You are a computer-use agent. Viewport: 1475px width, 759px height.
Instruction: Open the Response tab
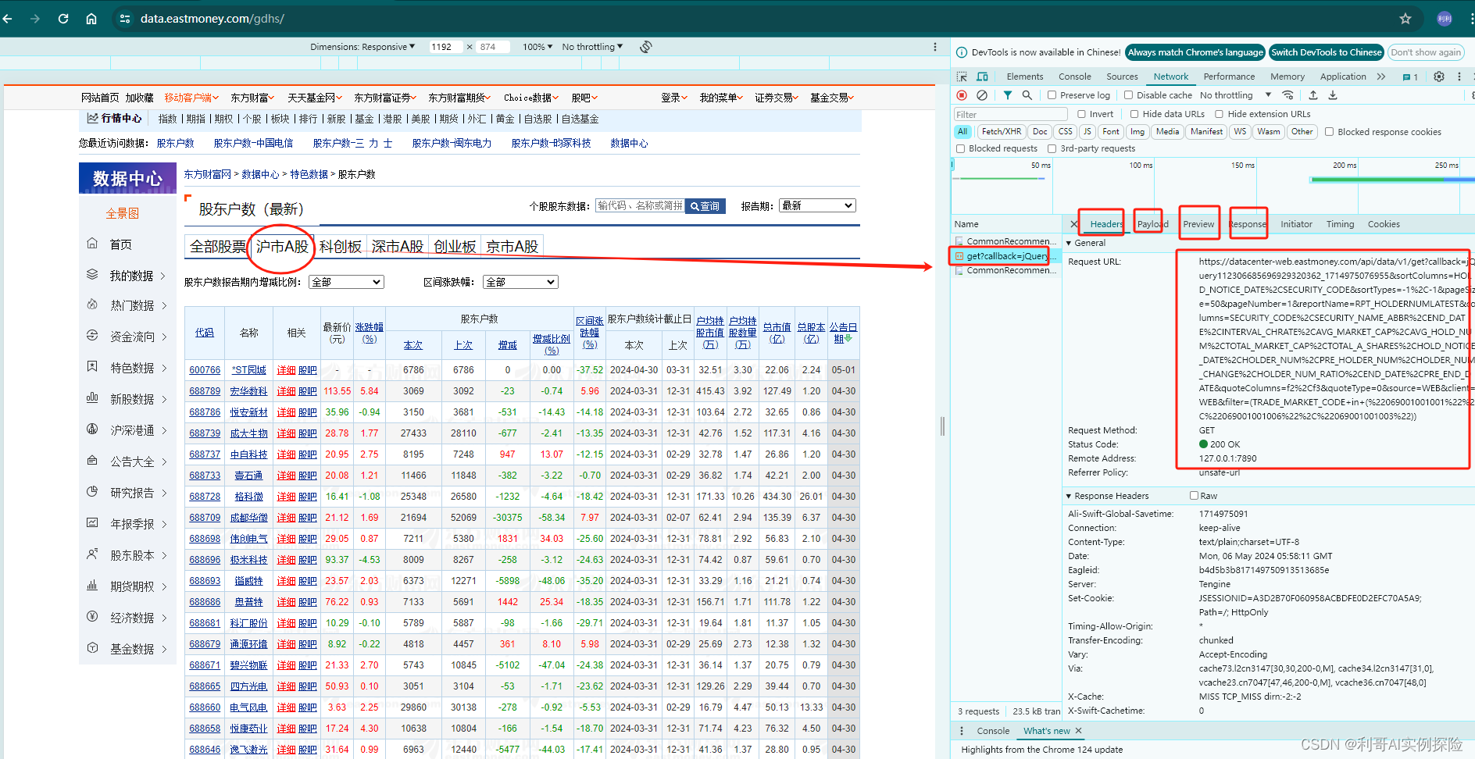(1248, 224)
